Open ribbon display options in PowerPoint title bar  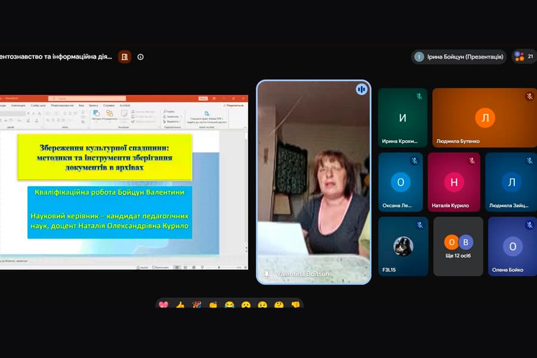click(x=214, y=98)
